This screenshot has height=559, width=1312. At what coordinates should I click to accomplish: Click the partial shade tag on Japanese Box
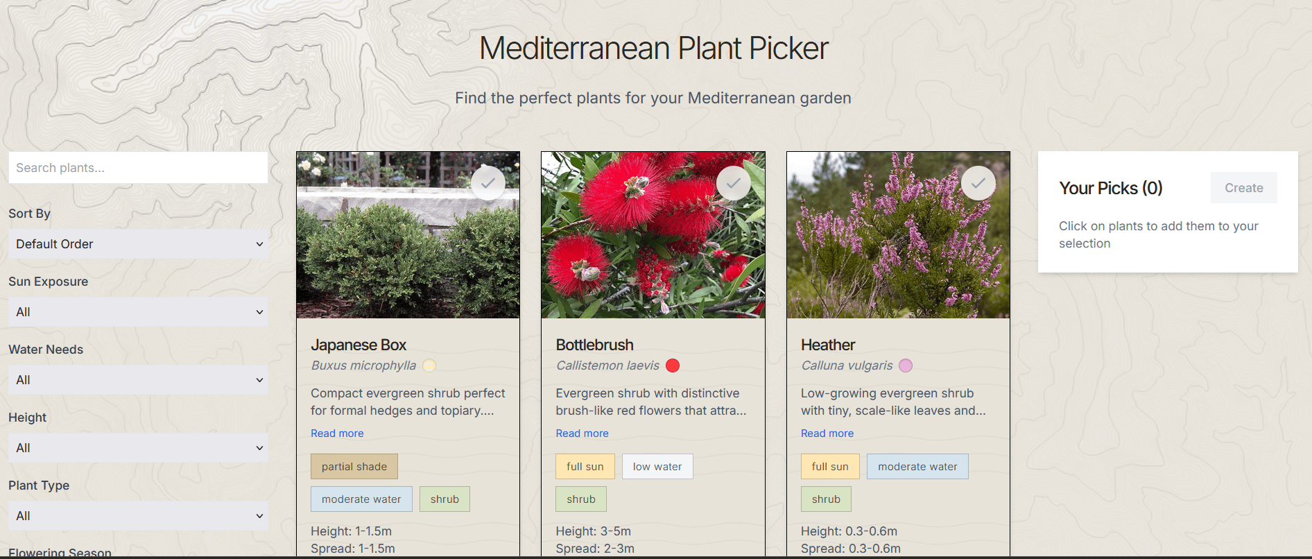pyautogui.click(x=354, y=467)
